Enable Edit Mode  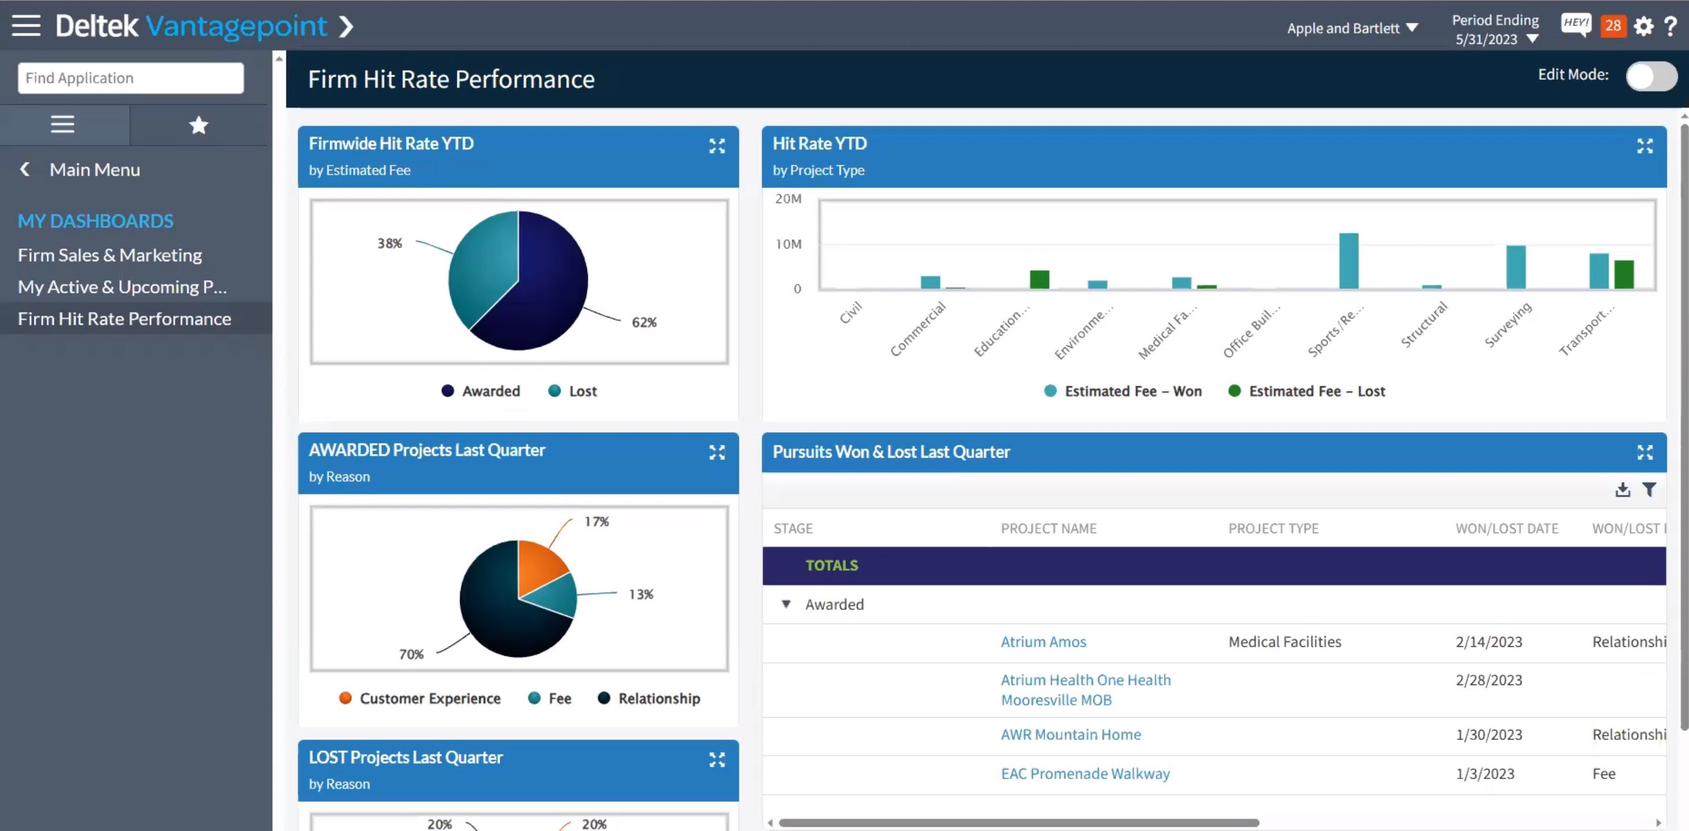pos(1650,75)
